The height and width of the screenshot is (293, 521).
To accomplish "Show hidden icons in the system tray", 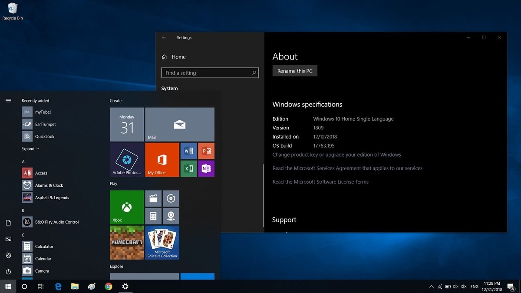I will coord(431,286).
